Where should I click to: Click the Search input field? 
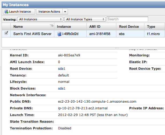[x=127, y=19]
